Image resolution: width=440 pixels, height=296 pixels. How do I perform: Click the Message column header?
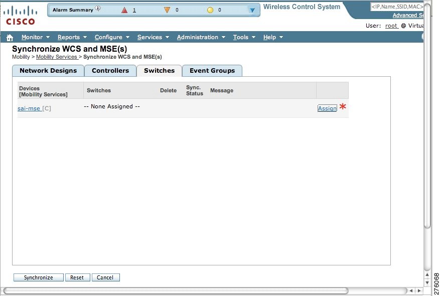coord(222,90)
